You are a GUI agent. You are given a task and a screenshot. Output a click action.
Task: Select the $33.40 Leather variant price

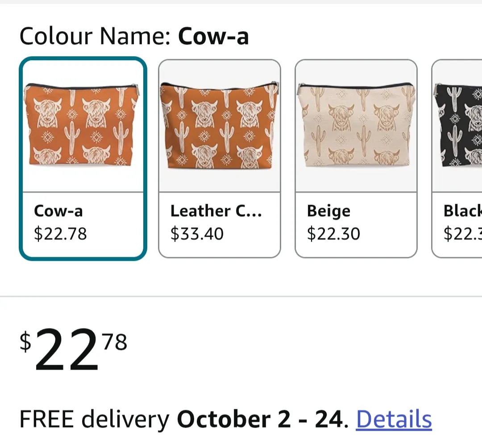(197, 234)
